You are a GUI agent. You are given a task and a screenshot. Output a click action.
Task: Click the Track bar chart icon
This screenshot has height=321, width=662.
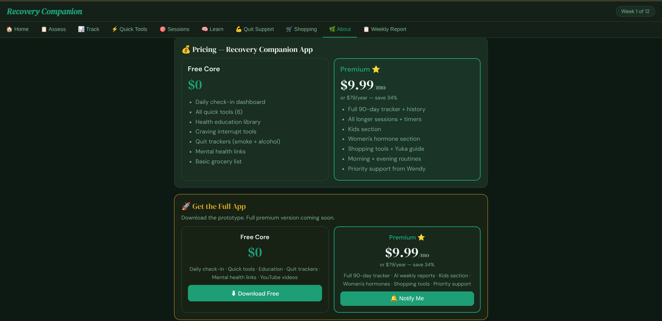81,29
